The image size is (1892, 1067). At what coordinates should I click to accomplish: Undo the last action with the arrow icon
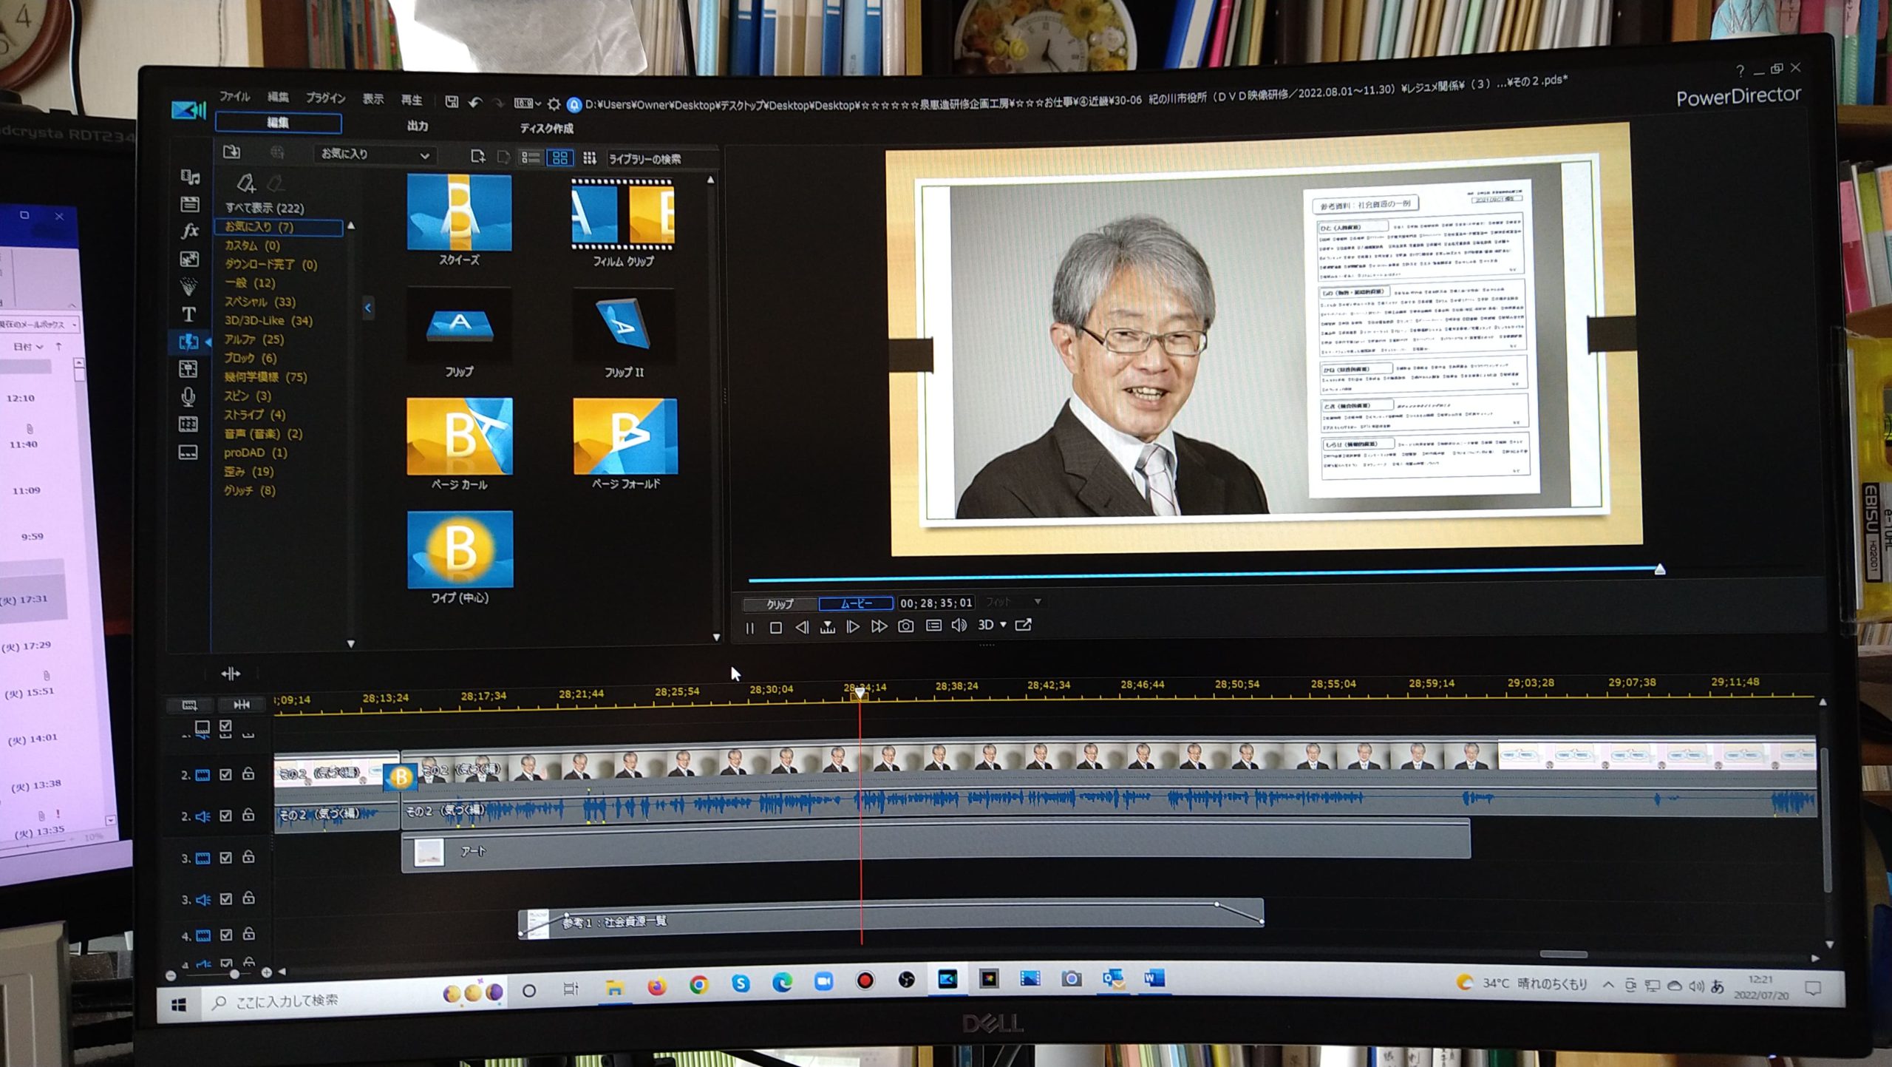(x=475, y=102)
